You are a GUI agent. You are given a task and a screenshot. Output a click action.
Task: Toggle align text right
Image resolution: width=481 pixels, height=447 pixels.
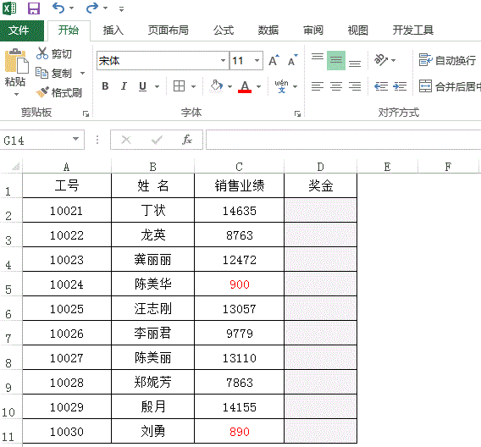[355, 86]
